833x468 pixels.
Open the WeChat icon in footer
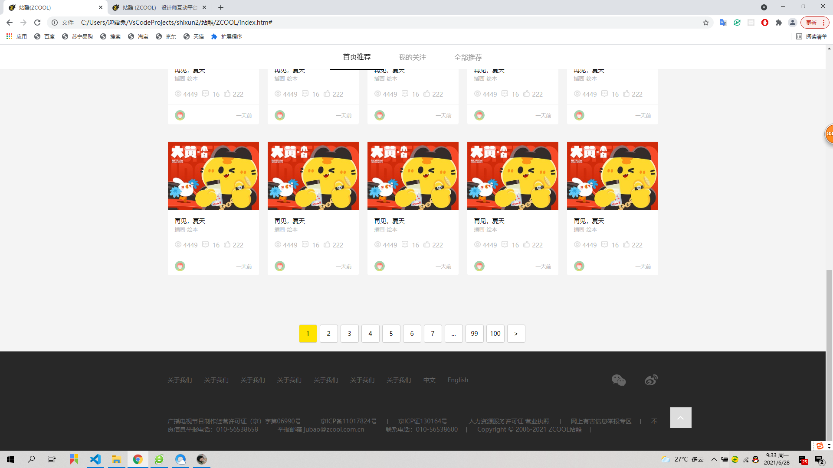click(619, 380)
